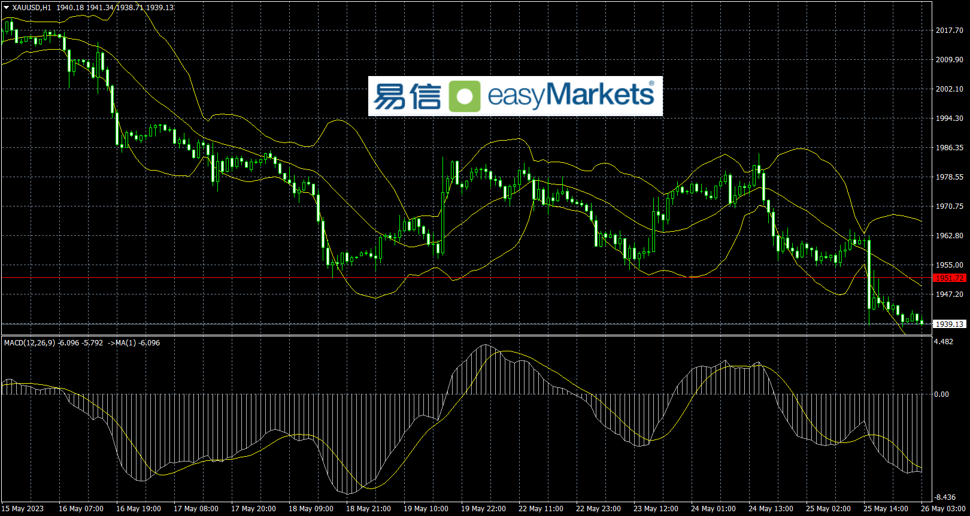Image resolution: width=970 pixels, height=516 pixels.
Task: Click the red 1951.72 price level tag
Action: pyautogui.click(x=950, y=278)
